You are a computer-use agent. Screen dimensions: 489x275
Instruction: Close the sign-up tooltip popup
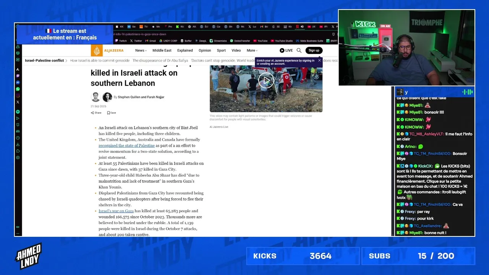[319, 60]
